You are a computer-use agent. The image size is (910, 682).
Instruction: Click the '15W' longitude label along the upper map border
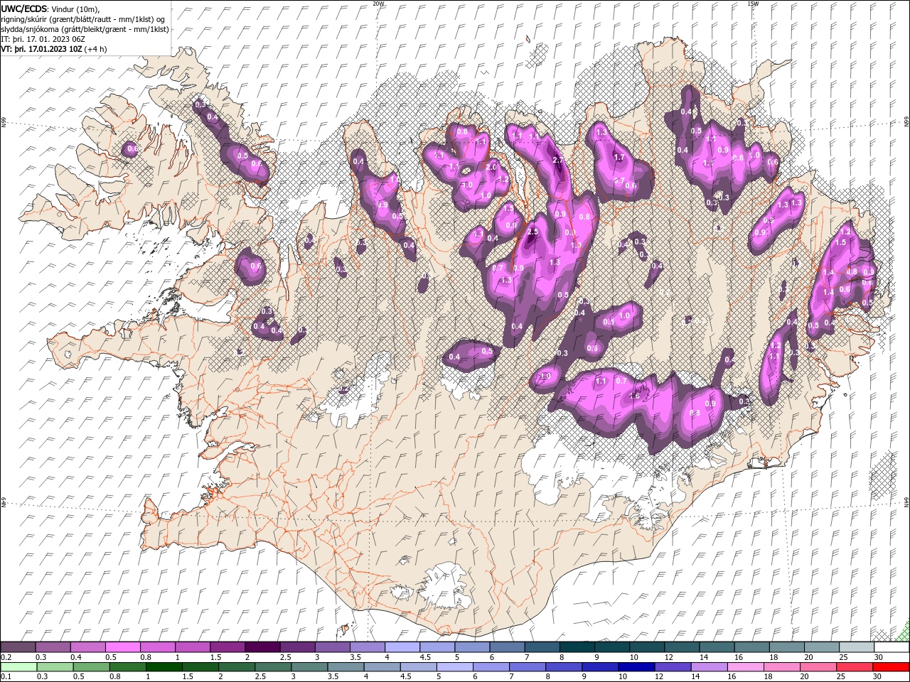pos(753,4)
